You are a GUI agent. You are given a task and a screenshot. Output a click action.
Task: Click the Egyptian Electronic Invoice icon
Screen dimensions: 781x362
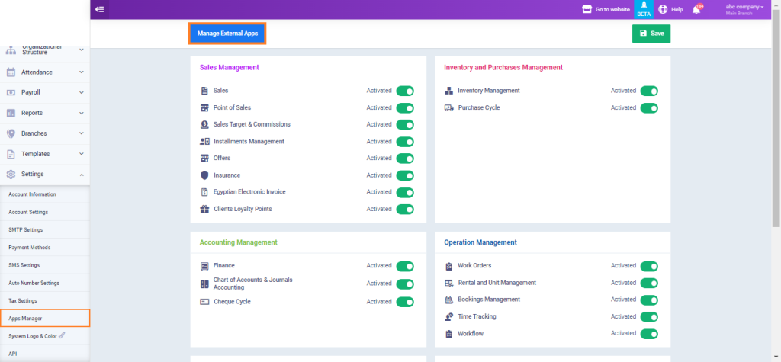tap(204, 192)
